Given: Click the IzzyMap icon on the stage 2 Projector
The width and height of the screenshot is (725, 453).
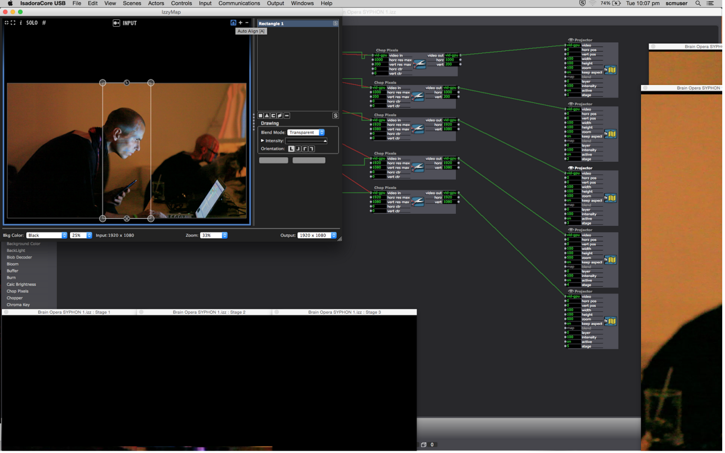Looking at the screenshot, I should pos(611,134).
